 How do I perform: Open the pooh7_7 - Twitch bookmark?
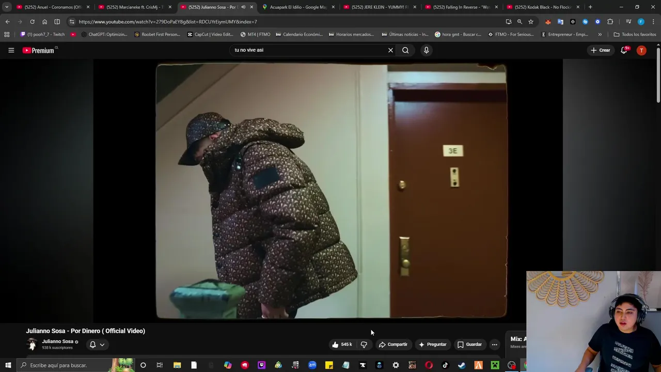coord(42,35)
